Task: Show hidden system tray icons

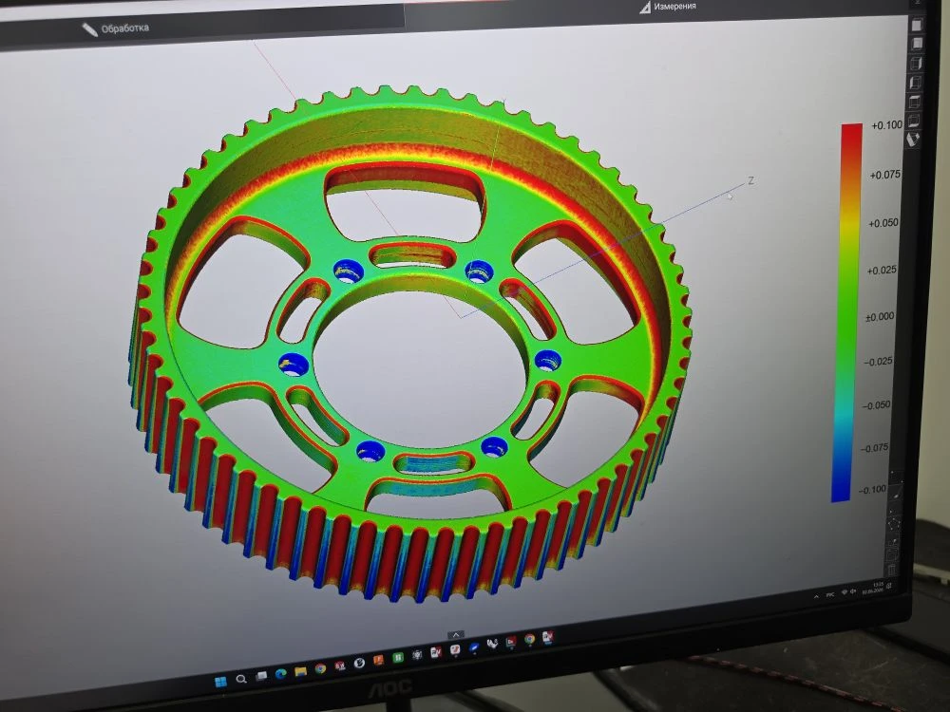Action: 816,596
